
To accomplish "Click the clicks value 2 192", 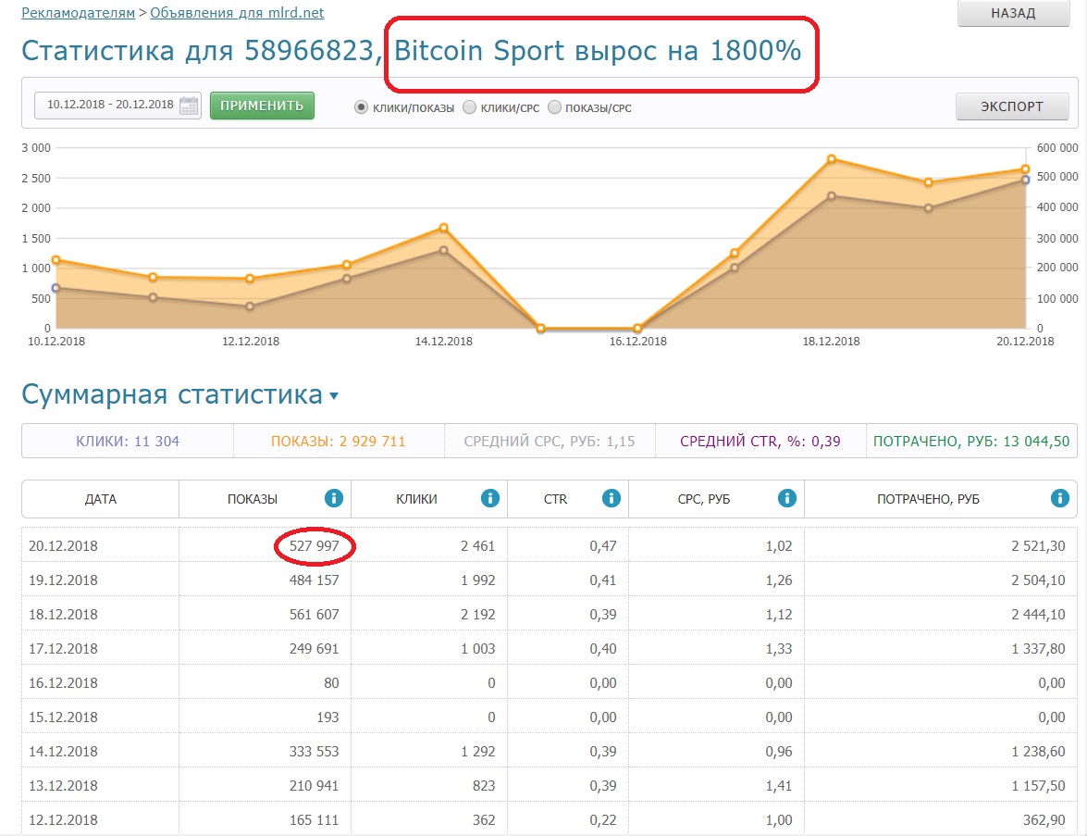I will click(478, 614).
